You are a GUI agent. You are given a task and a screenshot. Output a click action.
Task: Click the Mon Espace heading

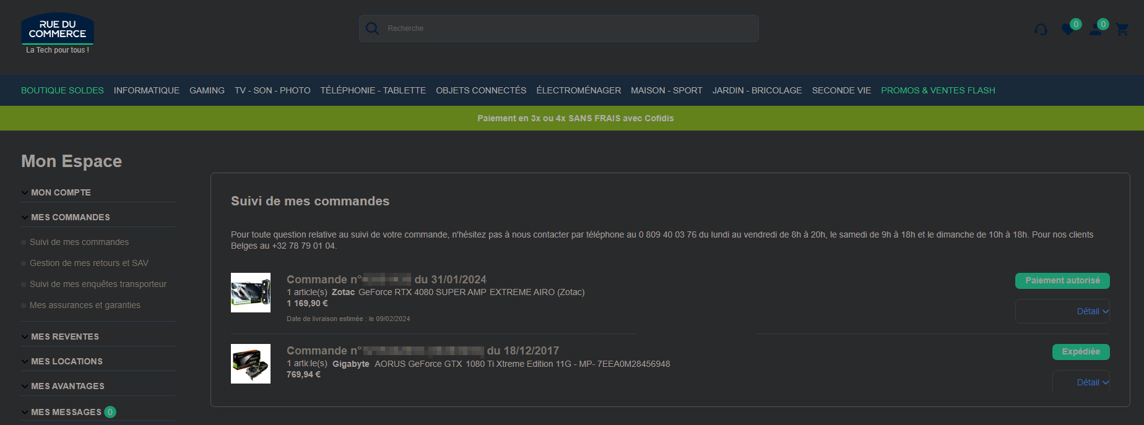pos(72,161)
